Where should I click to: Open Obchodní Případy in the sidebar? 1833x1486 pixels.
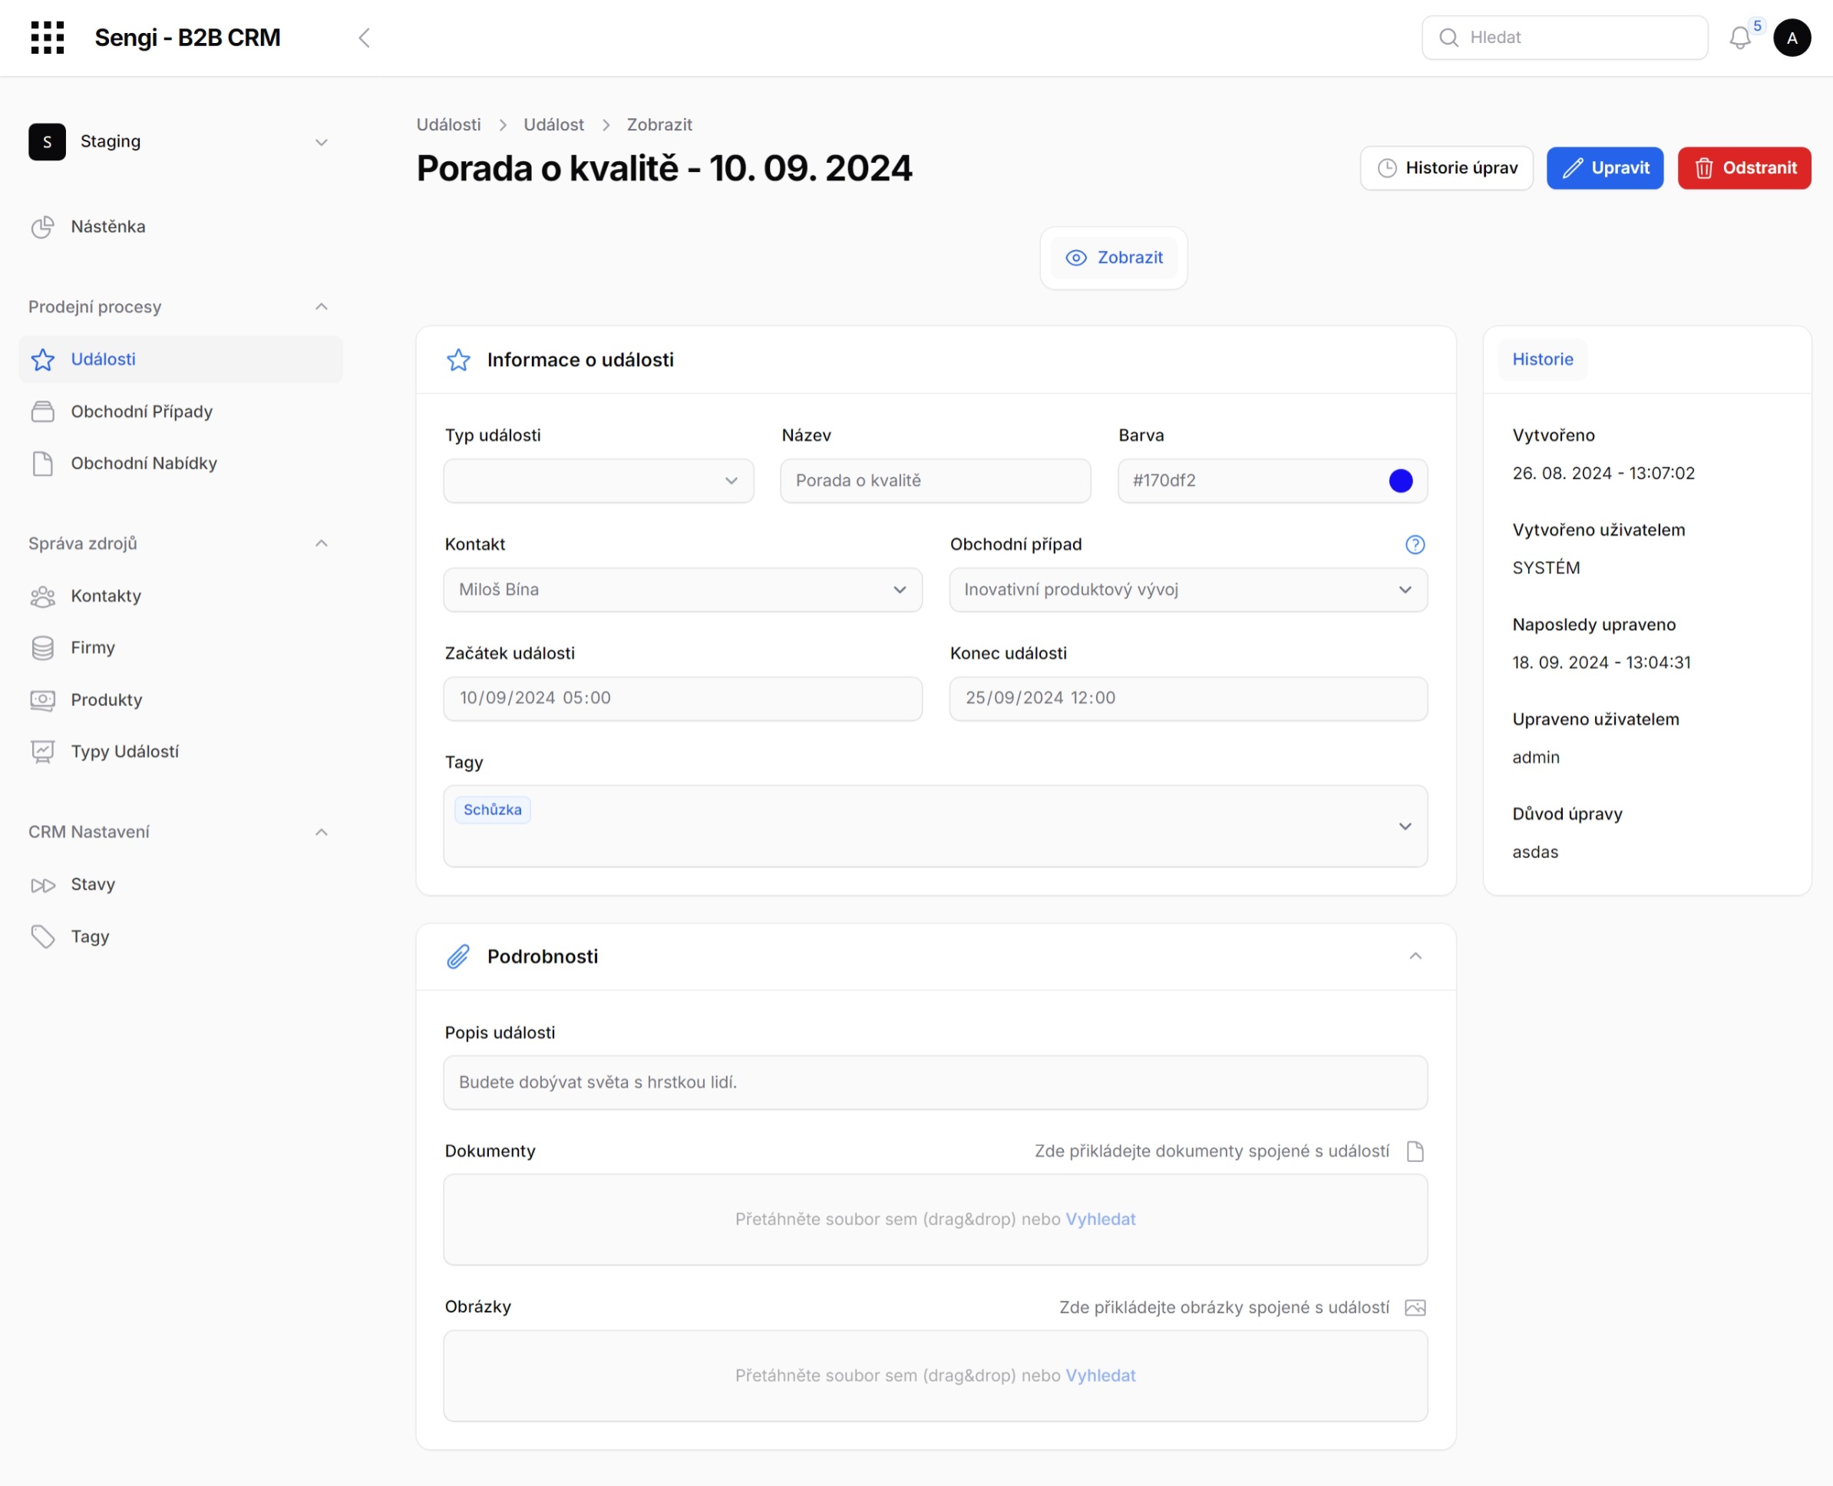180,411
